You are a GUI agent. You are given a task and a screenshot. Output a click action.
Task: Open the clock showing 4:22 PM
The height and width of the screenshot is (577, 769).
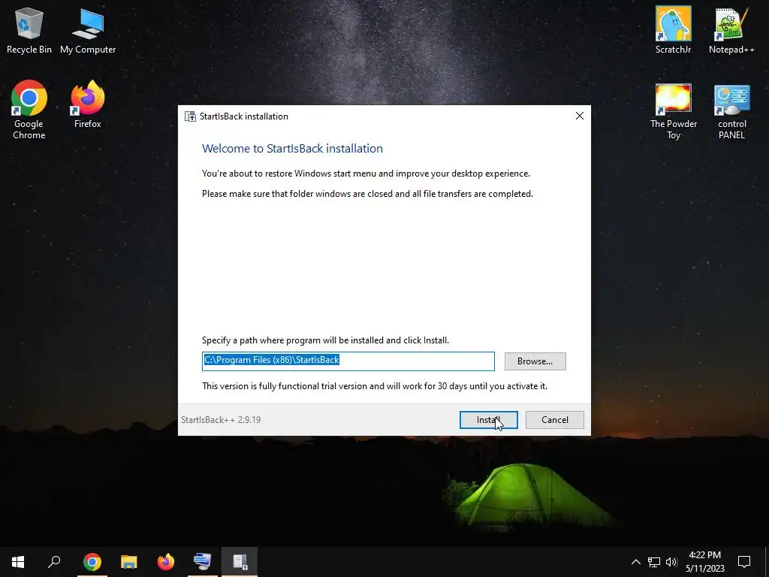[705, 562]
